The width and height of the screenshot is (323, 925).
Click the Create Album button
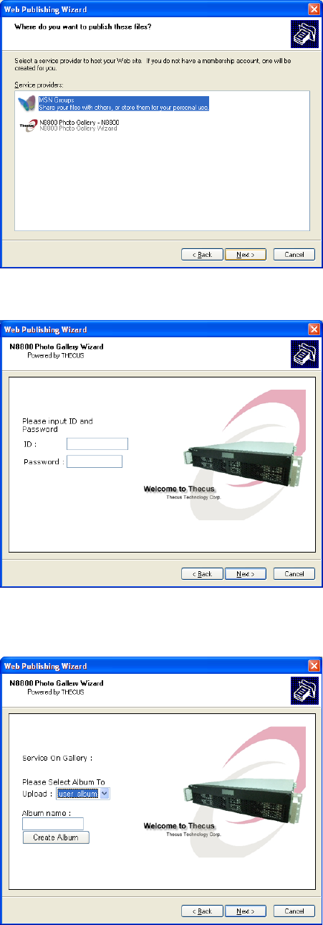pyautogui.click(x=56, y=837)
